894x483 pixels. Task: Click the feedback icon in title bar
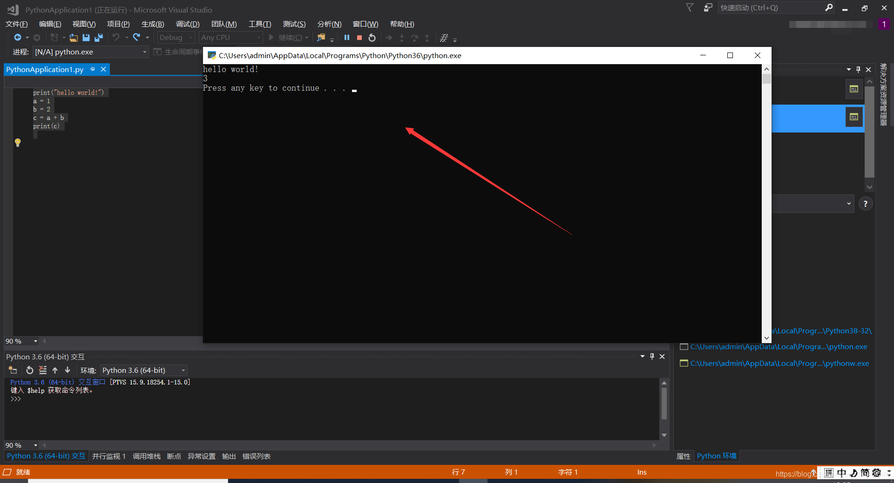708,7
